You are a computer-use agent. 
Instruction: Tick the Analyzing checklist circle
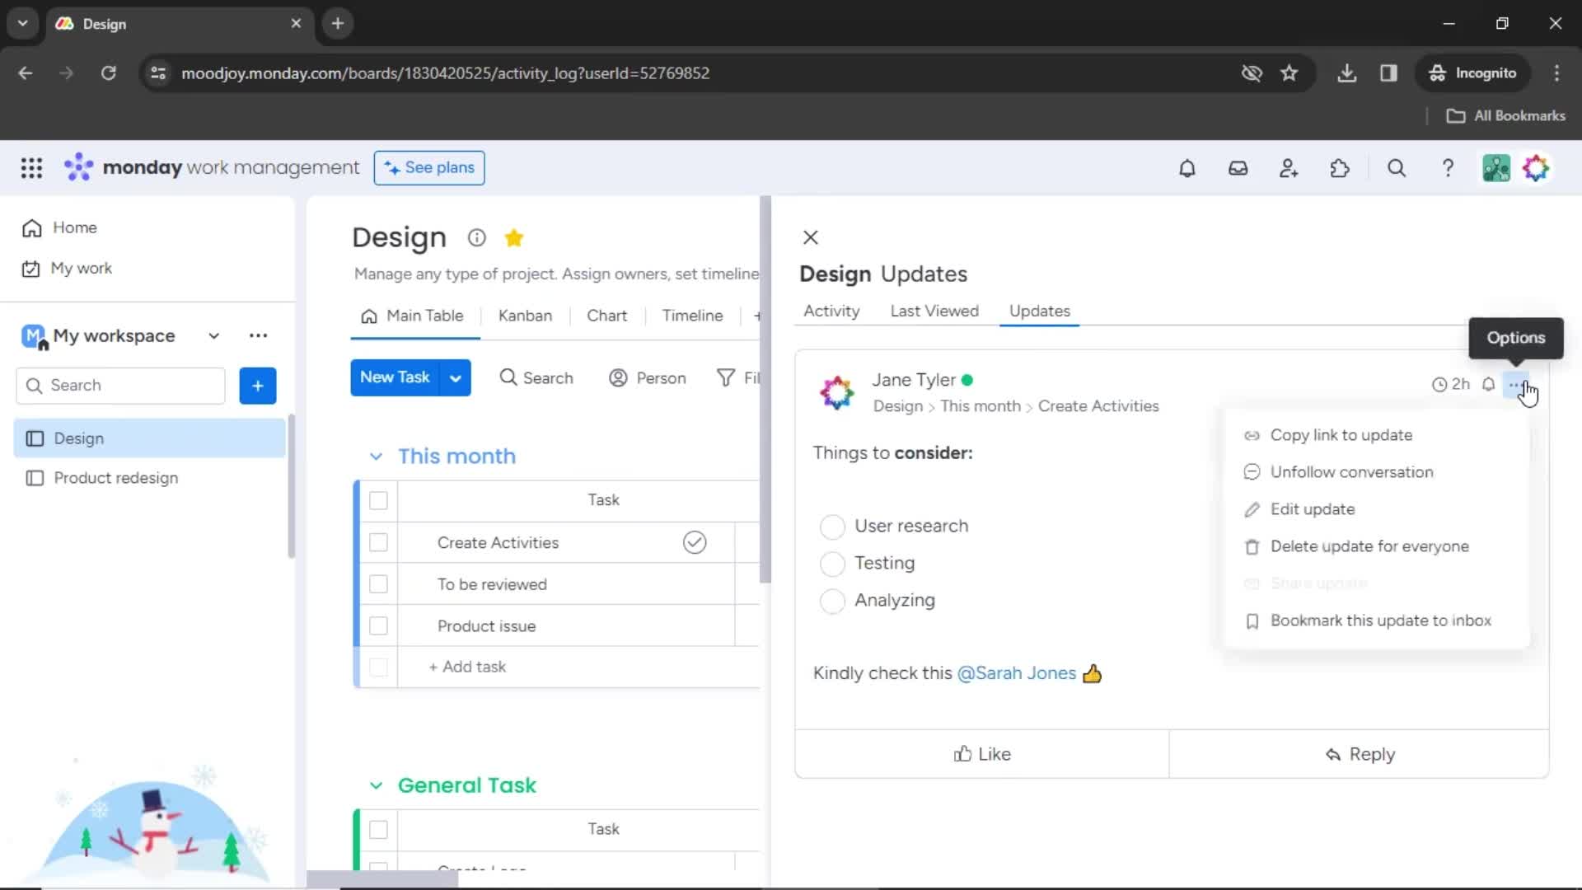[832, 601]
